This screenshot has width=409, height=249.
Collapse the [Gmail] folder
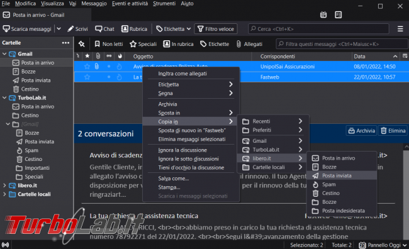coord(8,124)
